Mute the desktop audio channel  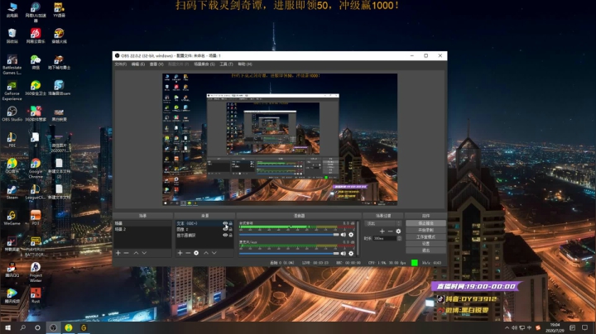click(344, 235)
